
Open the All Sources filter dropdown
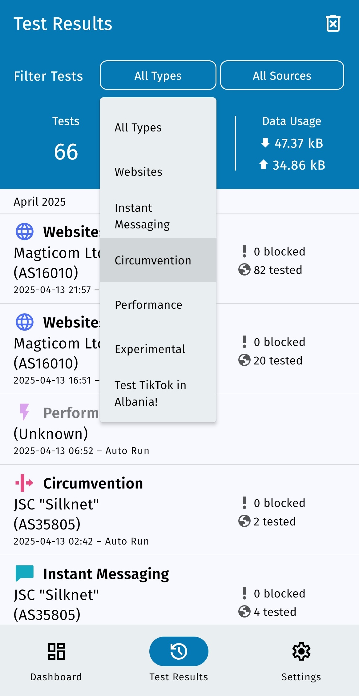coord(282,75)
